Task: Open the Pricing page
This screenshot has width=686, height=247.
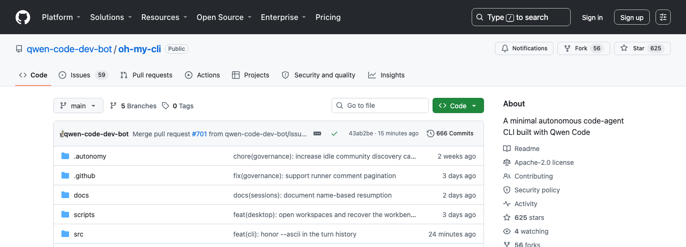Action: click(x=328, y=17)
